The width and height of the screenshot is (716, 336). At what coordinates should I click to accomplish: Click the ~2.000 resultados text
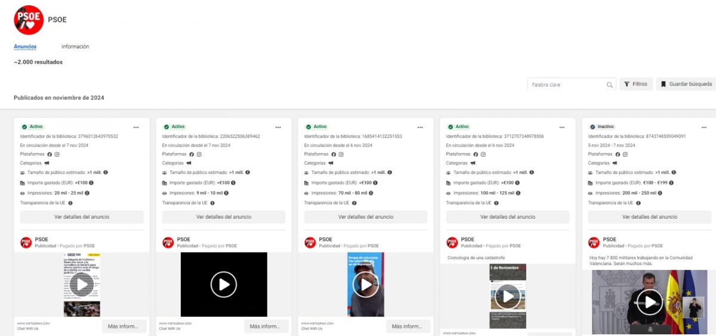(x=38, y=62)
